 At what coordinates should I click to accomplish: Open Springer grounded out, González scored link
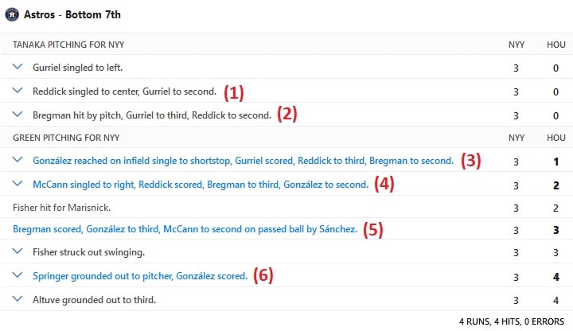140,276
